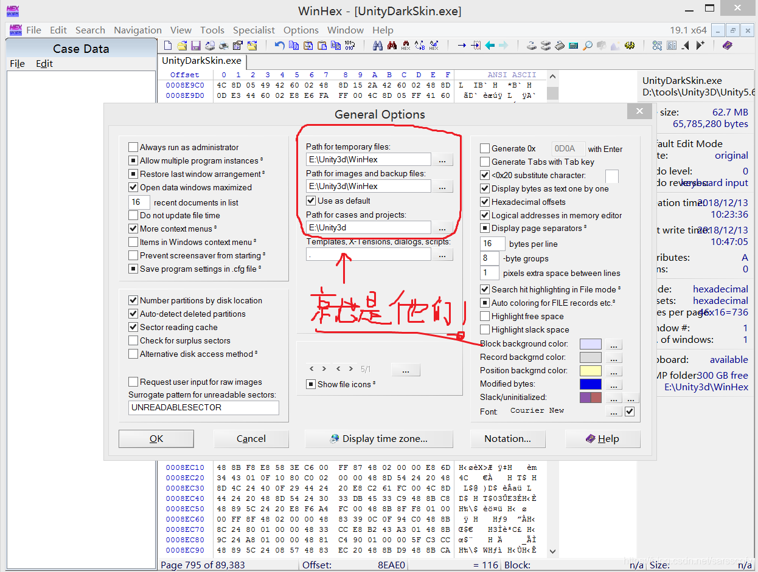Viewport: 758px width, 572px height.
Task: Open the Navigation menu
Action: (137, 30)
